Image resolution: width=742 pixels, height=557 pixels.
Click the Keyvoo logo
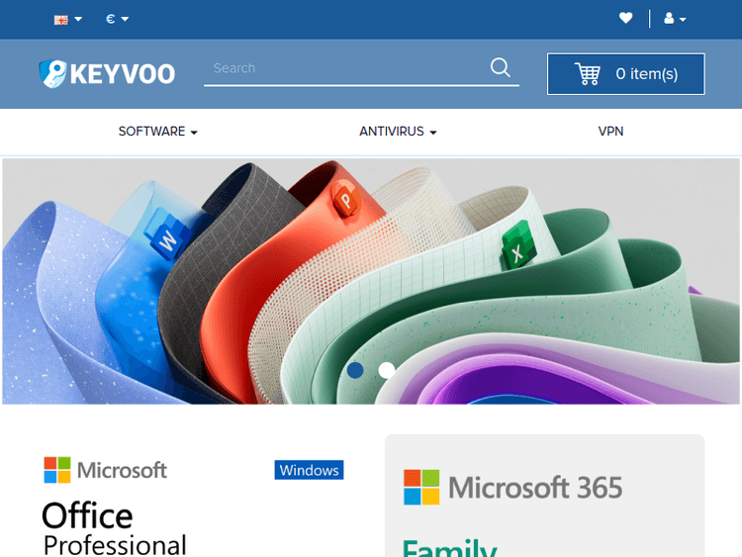tap(107, 74)
